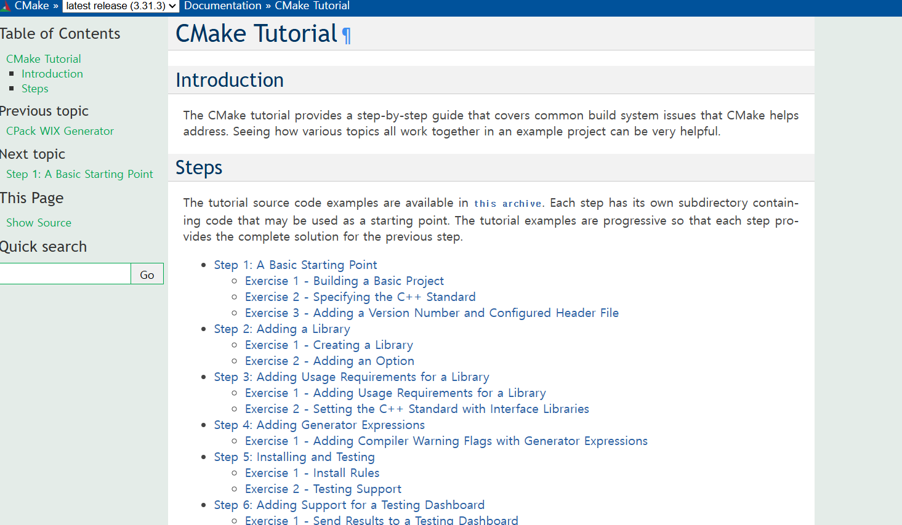Image resolution: width=902 pixels, height=525 pixels.
Task: Open Documentation link in breadcrumb
Action: (x=223, y=6)
